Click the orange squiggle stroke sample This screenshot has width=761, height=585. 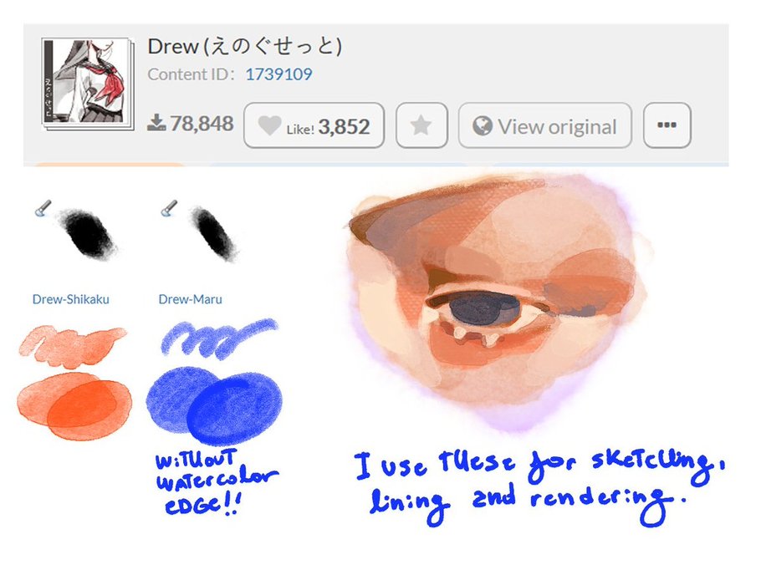coord(72,345)
